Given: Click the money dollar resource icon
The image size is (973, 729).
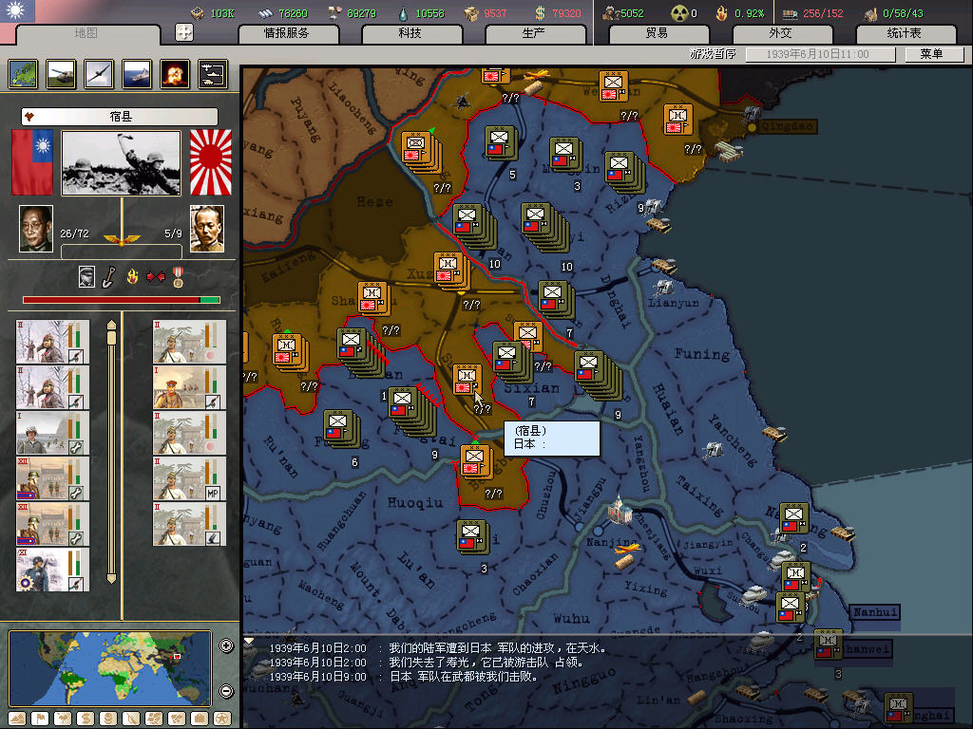Looking at the screenshot, I should 541,13.
